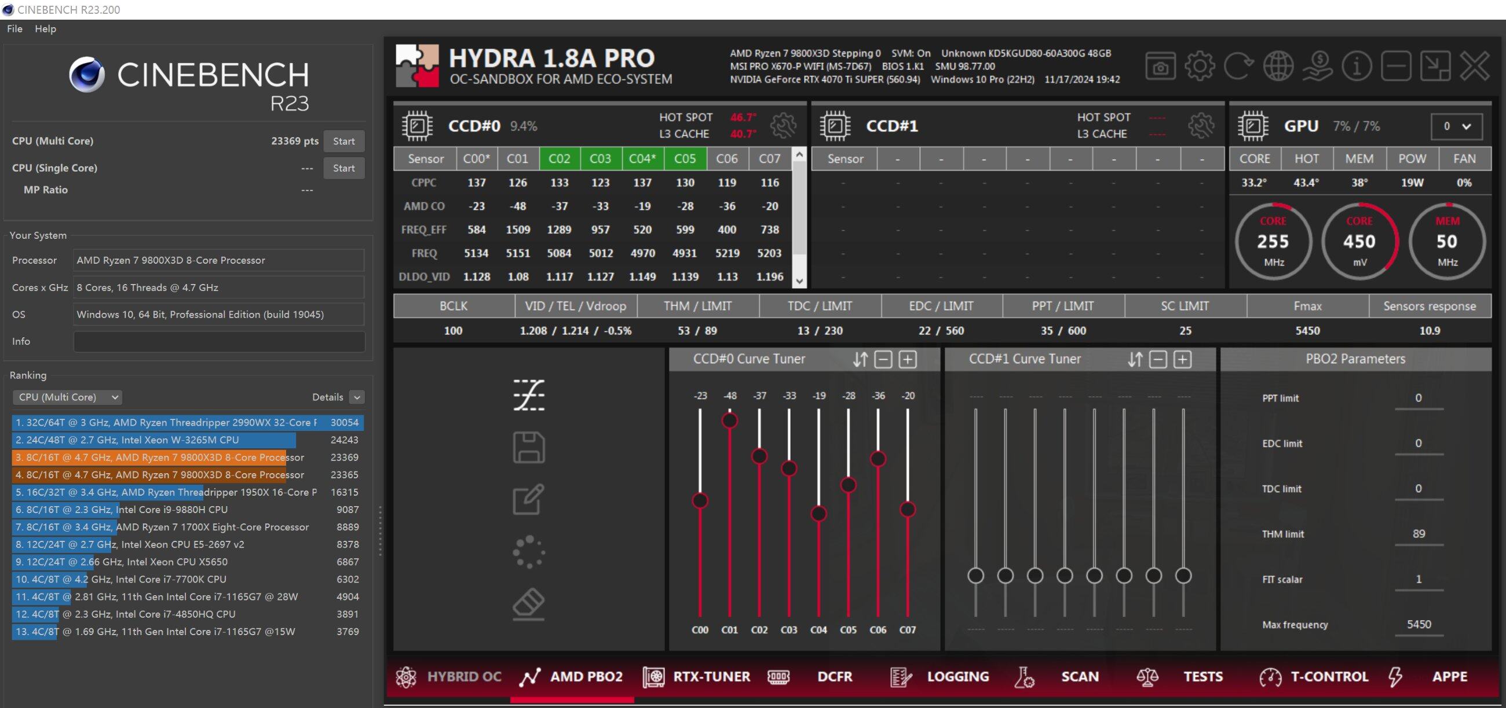The height and width of the screenshot is (708, 1506).
Task: Click the donate hand-with-coin icon
Action: tap(1317, 66)
